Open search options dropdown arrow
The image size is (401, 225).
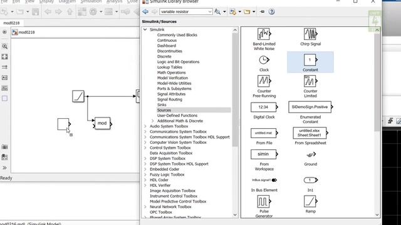coord(224,12)
